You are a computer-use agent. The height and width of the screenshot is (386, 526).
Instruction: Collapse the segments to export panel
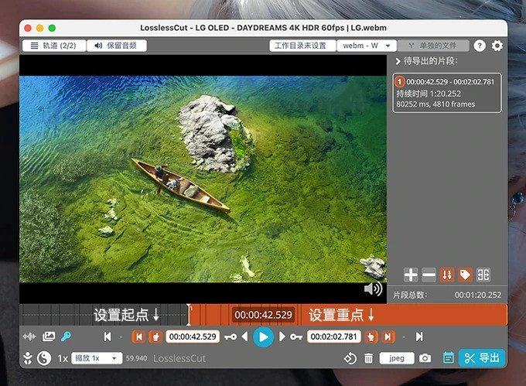pyautogui.click(x=398, y=61)
